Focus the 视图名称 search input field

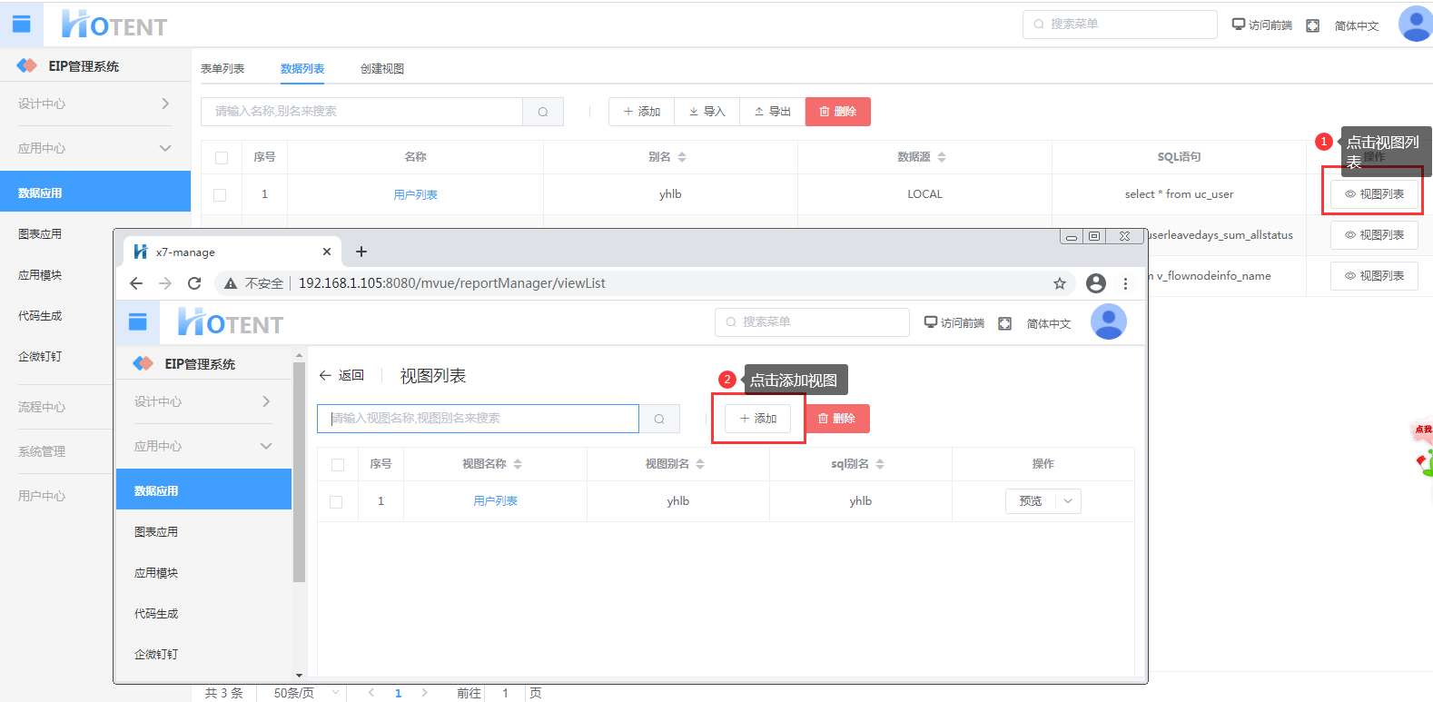tap(478, 419)
